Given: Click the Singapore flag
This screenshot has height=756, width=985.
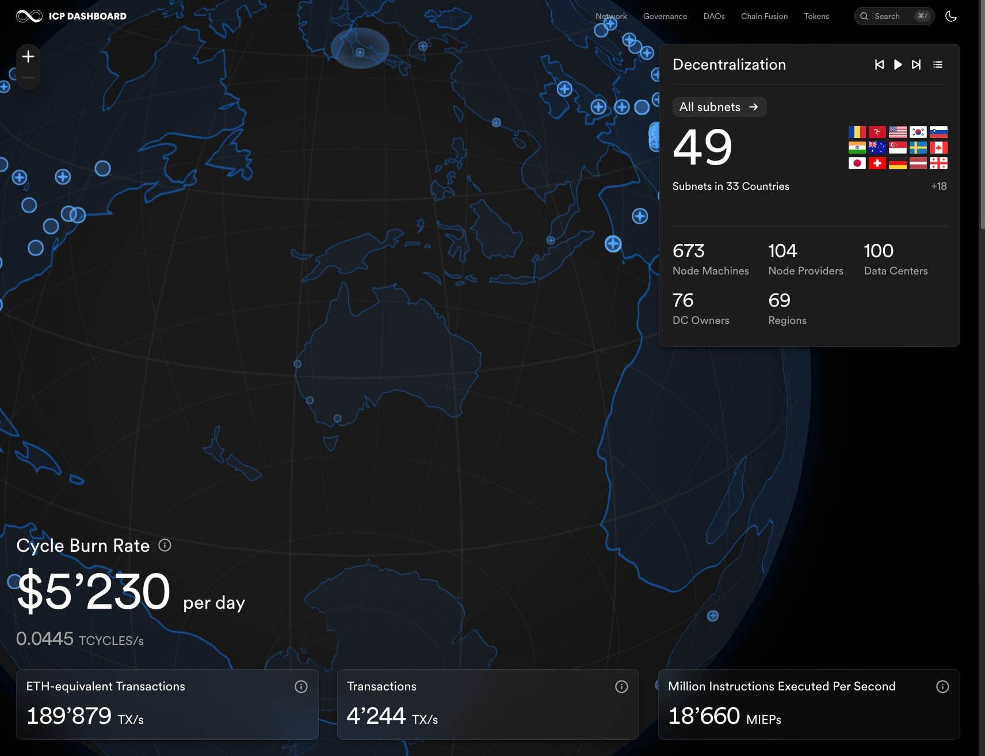Looking at the screenshot, I should coord(898,148).
